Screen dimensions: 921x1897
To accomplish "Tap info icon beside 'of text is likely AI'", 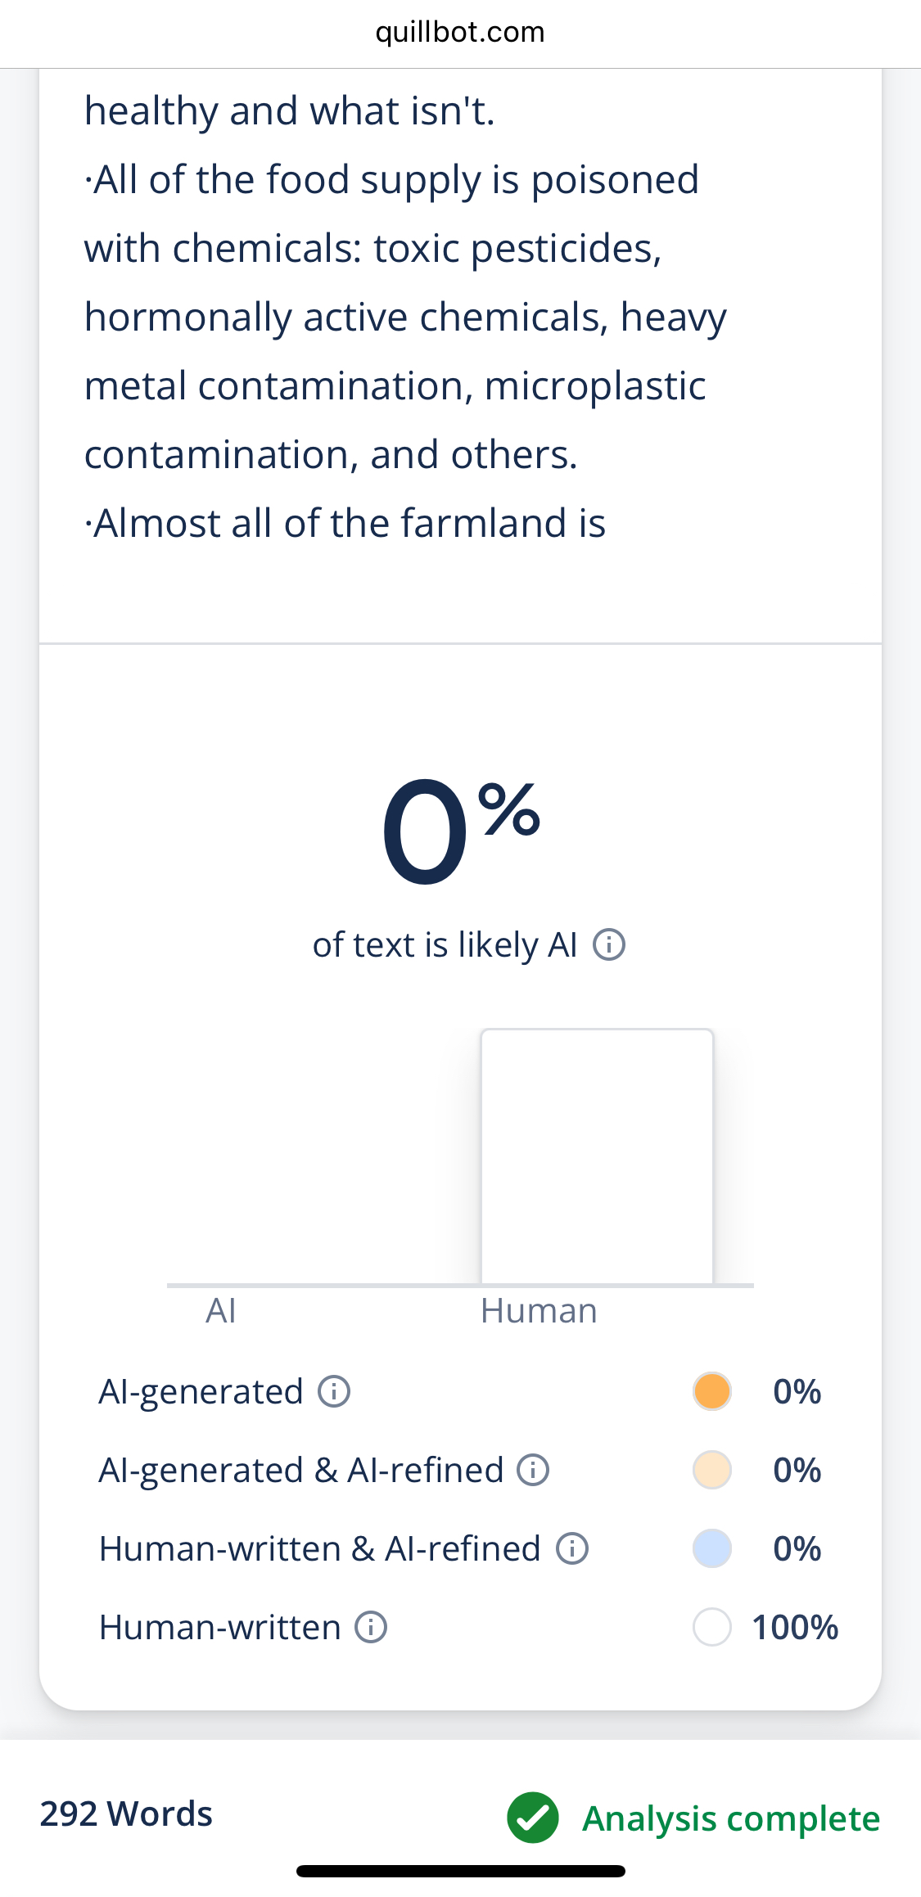I will pos(608,944).
